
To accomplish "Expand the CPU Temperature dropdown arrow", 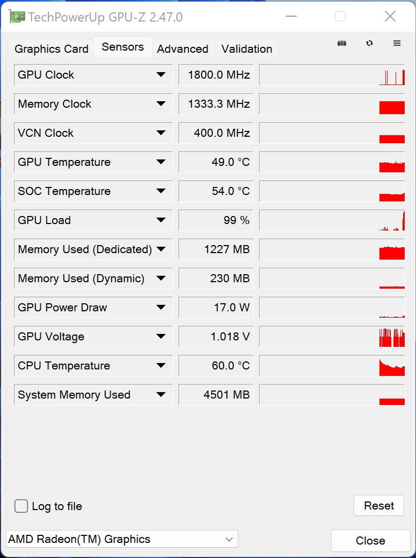I will 161,366.
